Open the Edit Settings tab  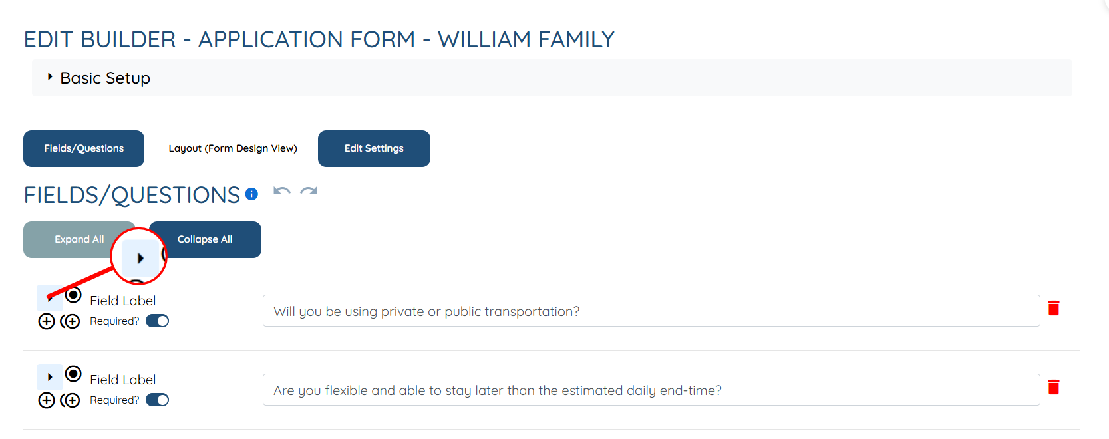tap(374, 148)
